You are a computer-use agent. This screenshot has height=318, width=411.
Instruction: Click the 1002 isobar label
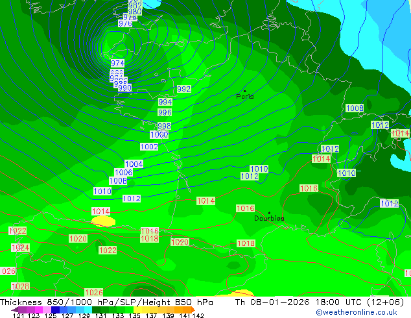point(149,147)
